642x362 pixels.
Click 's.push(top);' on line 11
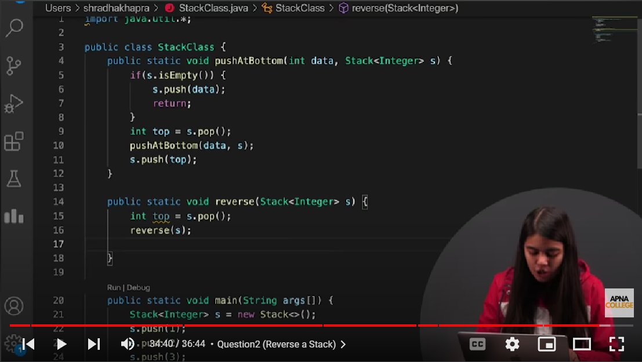[163, 159]
